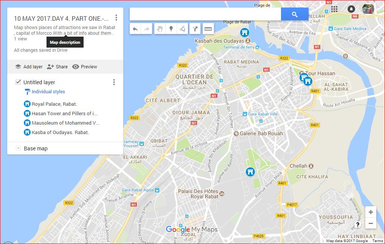Click the Gare Rabat Agdal station icon
The height and width of the screenshot is (244, 385).
coord(157,190)
